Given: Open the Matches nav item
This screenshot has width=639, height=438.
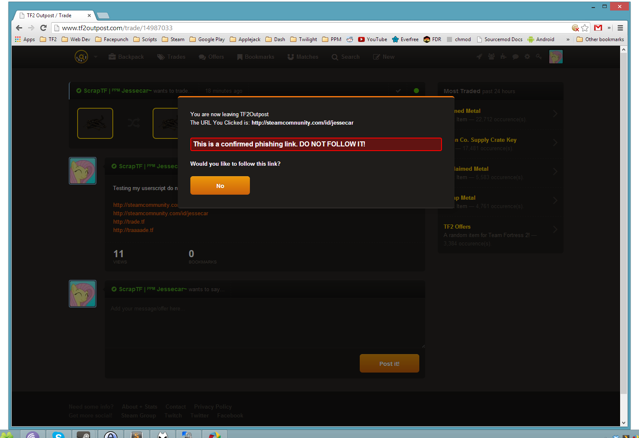Looking at the screenshot, I should click(303, 57).
